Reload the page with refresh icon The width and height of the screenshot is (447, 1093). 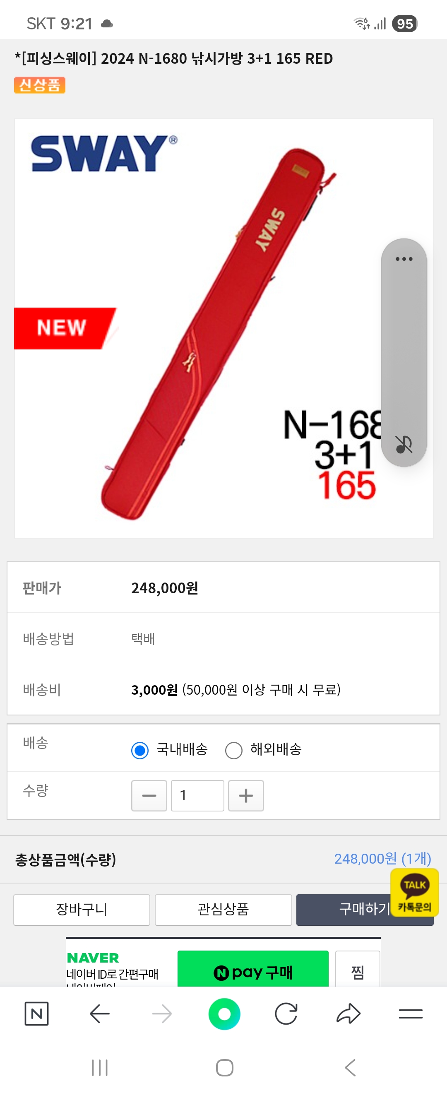[x=286, y=1014]
